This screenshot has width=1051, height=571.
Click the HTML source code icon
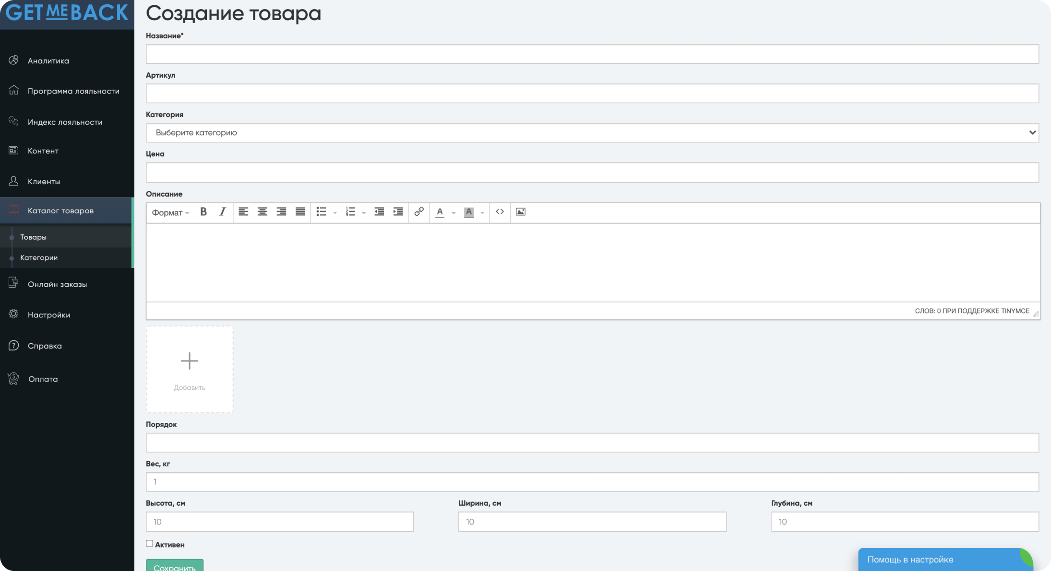pos(500,211)
